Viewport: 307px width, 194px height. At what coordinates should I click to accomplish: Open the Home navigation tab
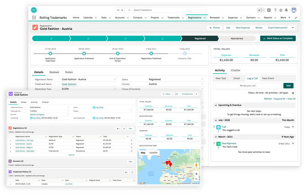coord(76,18)
